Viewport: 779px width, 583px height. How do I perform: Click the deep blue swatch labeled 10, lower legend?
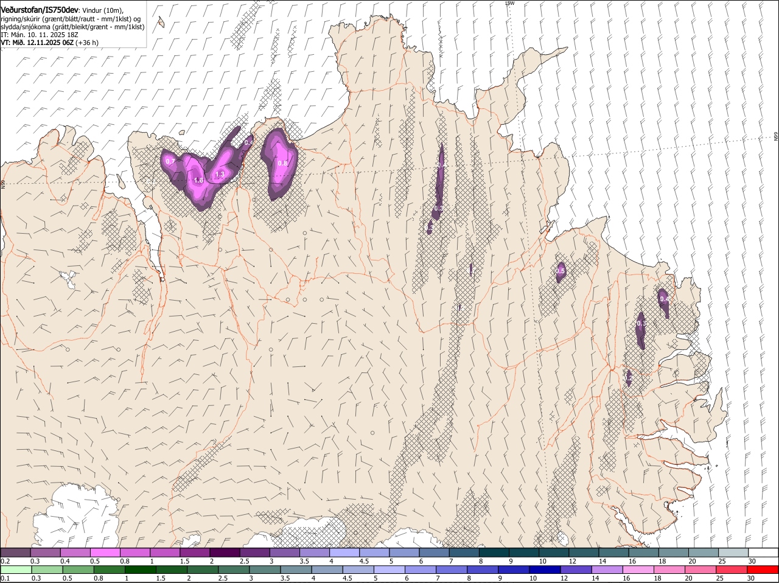point(545,570)
